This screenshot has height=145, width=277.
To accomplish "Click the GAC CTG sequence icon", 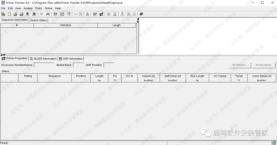I will [x=81, y=14].
